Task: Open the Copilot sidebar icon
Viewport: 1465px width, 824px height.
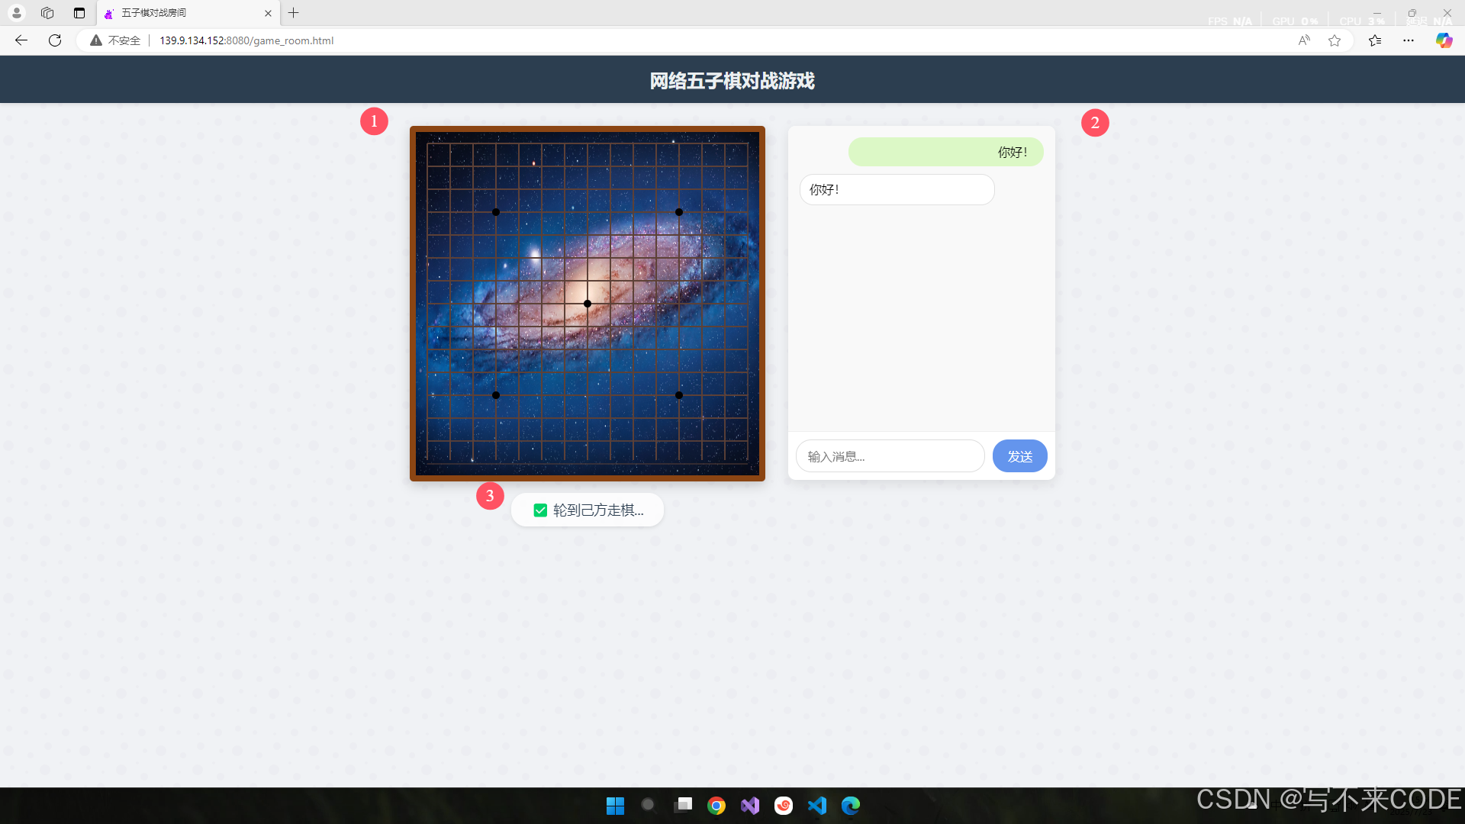Action: (x=1444, y=40)
